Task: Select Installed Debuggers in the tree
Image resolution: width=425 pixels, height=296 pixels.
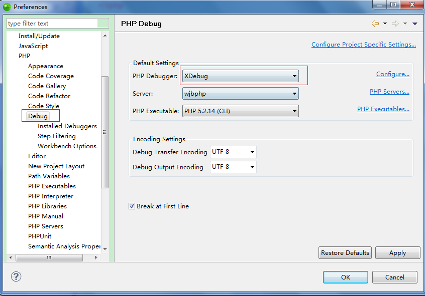Action: coord(67,126)
